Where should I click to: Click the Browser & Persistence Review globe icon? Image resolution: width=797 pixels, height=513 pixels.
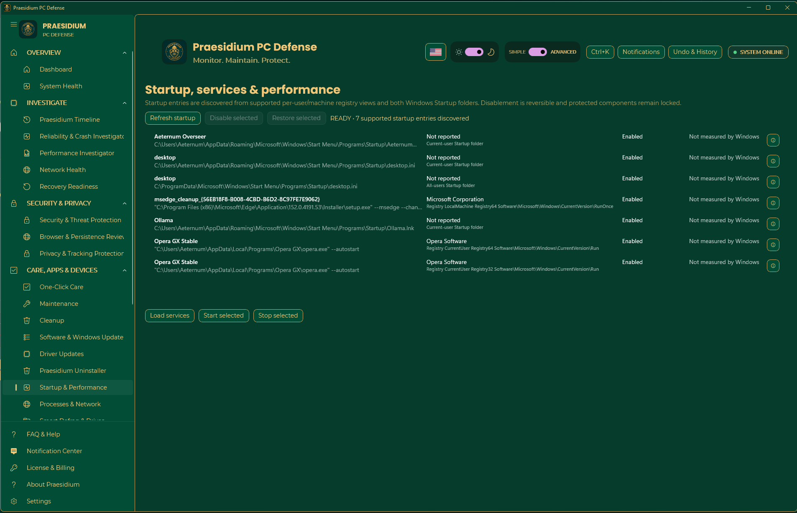click(x=27, y=237)
